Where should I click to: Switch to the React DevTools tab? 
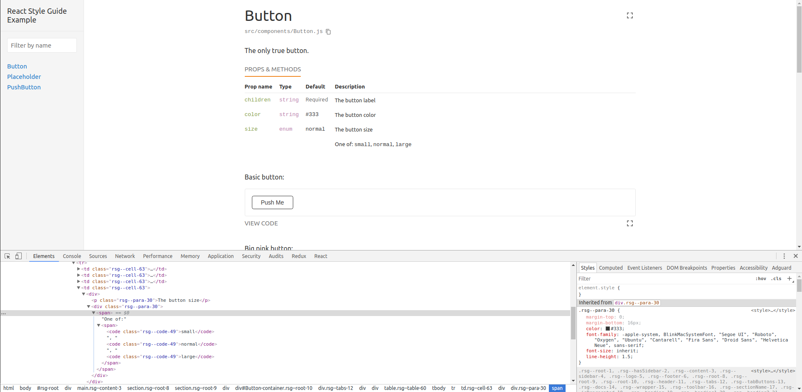pyautogui.click(x=320, y=256)
